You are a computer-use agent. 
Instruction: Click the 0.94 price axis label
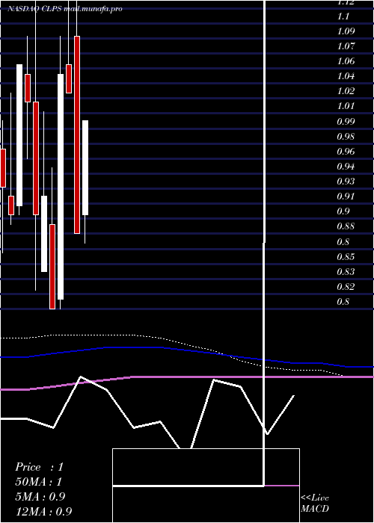pyautogui.click(x=346, y=167)
